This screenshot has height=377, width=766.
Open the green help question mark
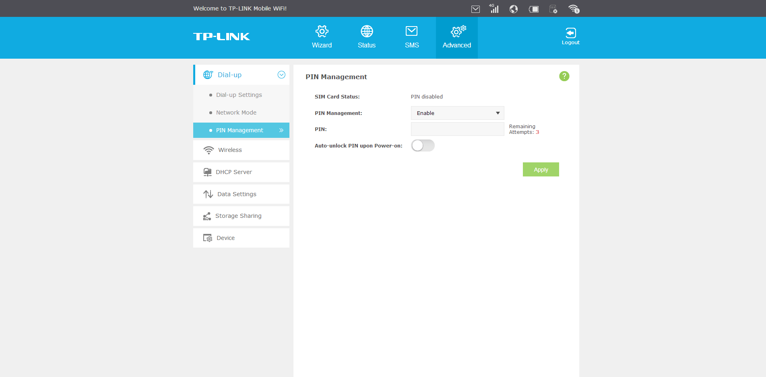pyautogui.click(x=564, y=76)
